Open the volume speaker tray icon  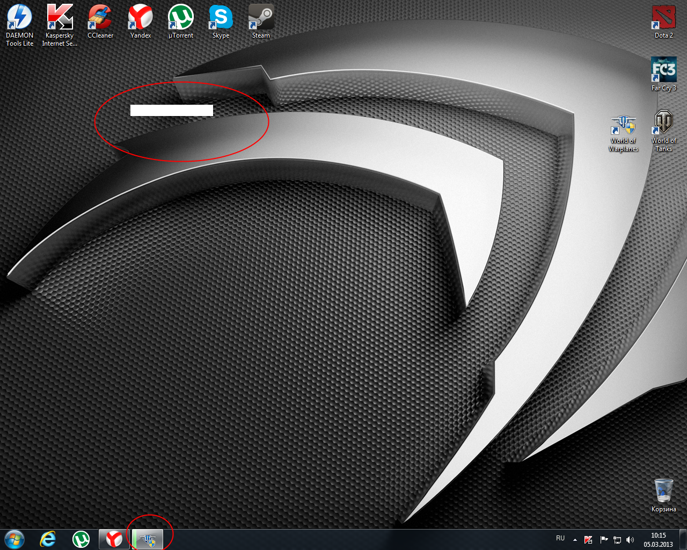pos(630,539)
